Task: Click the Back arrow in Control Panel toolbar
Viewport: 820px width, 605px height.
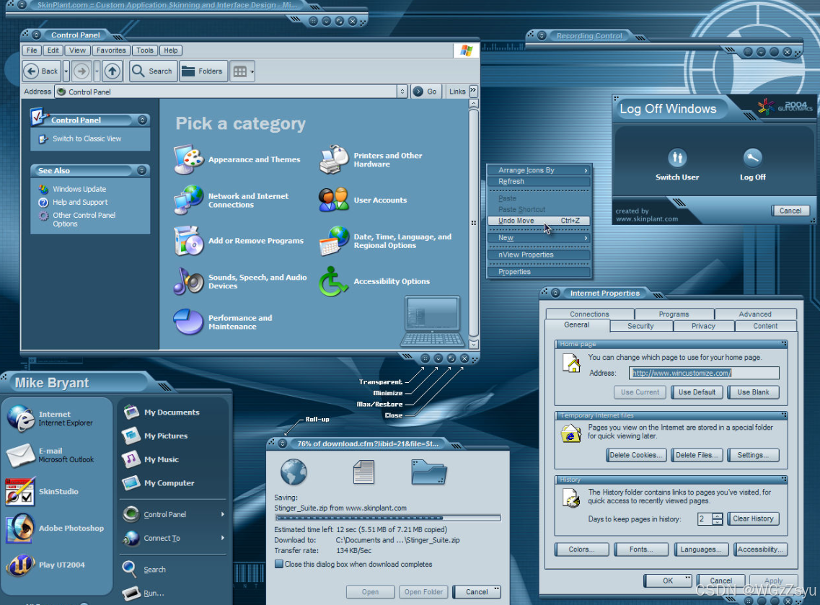Action: 42,71
